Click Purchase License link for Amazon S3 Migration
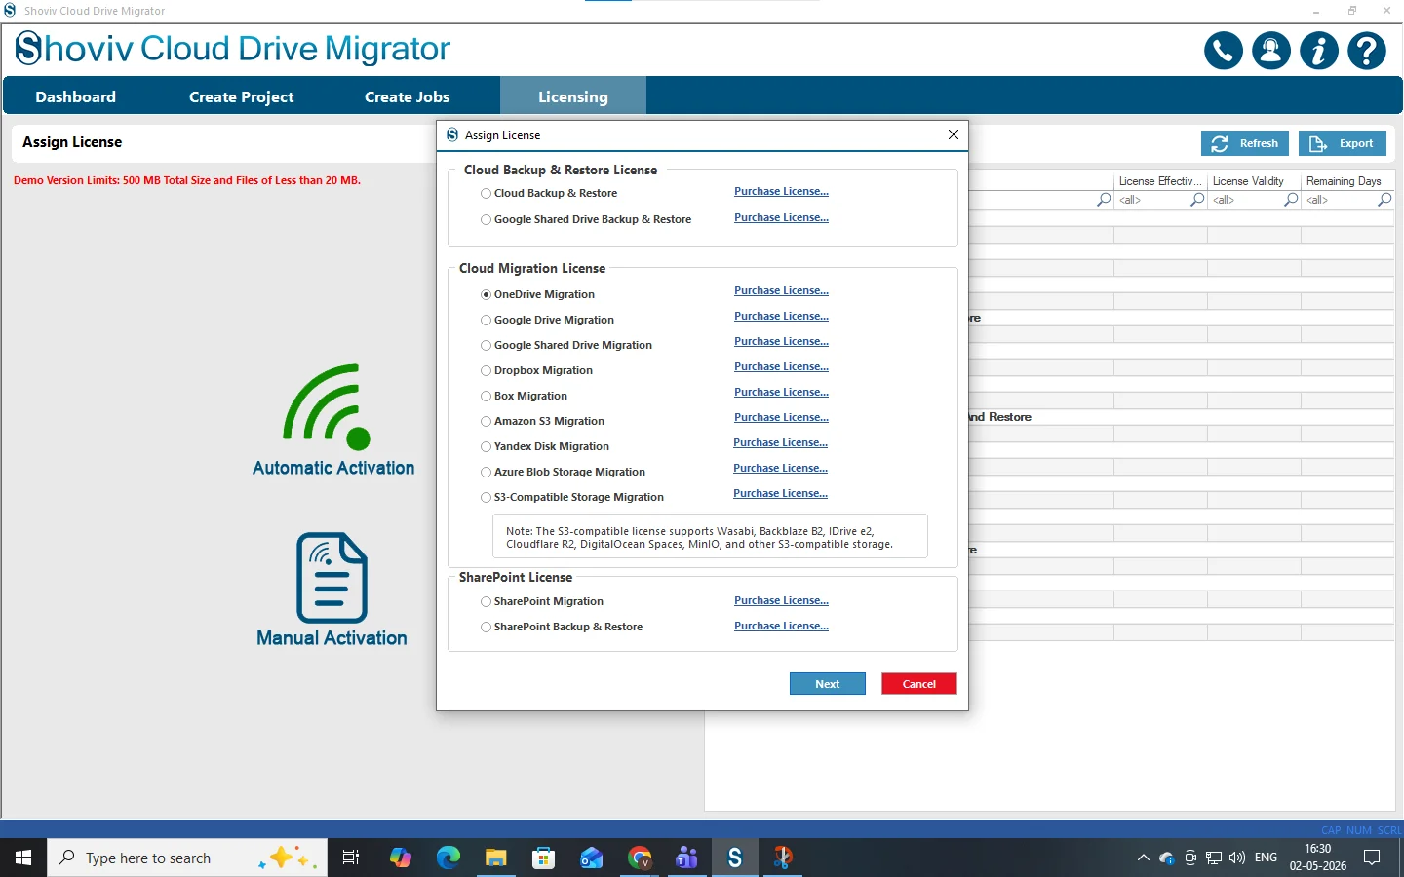This screenshot has width=1404, height=877. click(x=781, y=417)
